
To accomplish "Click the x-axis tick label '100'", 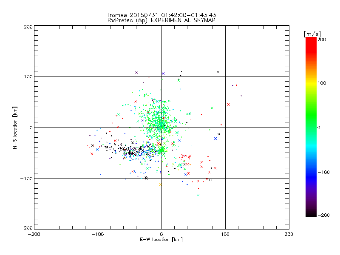I will pyautogui.click(x=225, y=234).
